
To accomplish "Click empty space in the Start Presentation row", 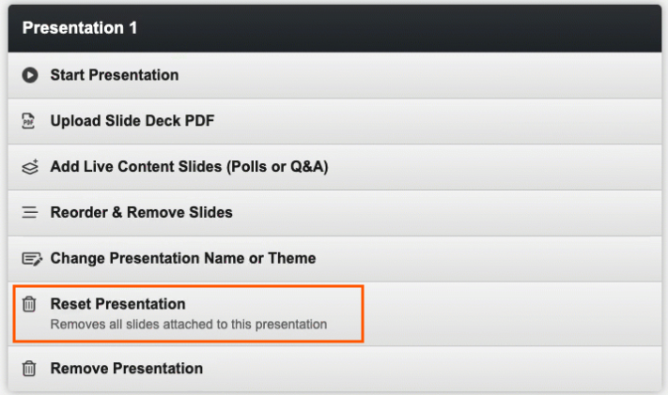I will [x=451, y=75].
